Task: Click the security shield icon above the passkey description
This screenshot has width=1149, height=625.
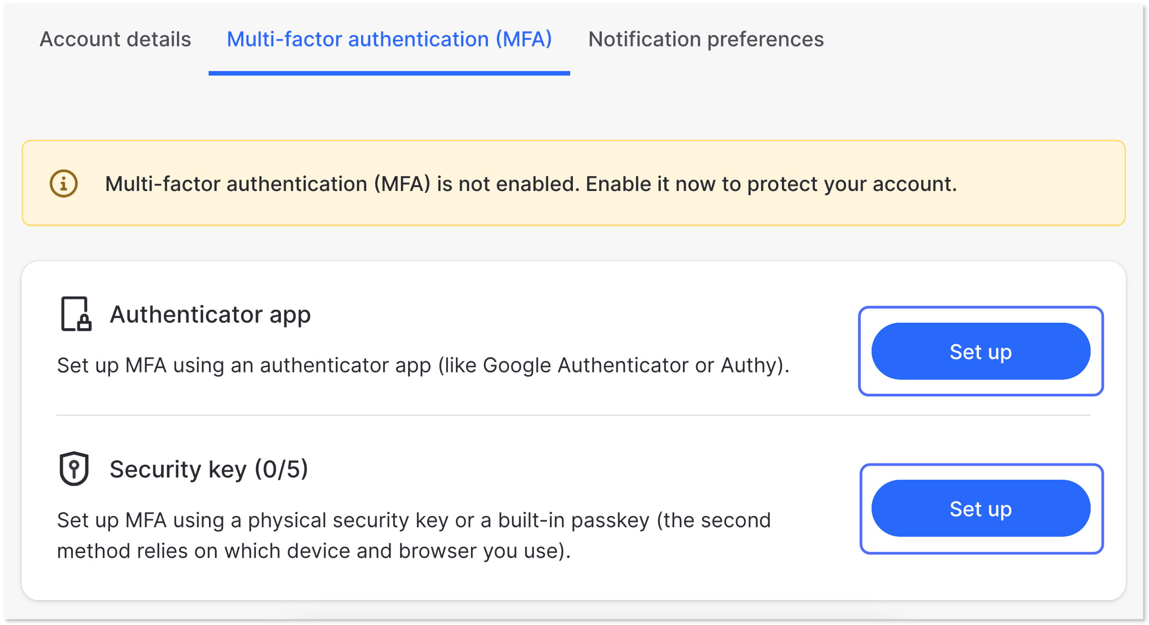Action: click(x=75, y=467)
